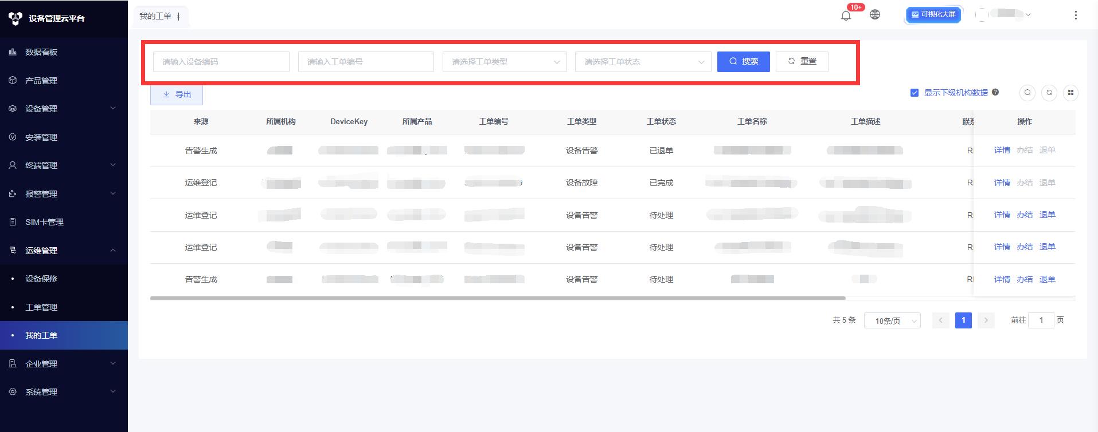Click the help icon beside 显示下级机构数据

click(995, 92)
